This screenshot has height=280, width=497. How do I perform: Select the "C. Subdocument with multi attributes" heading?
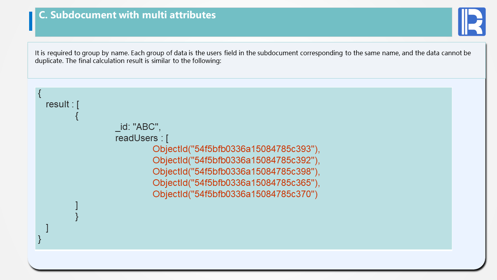[x=127, y=15]
